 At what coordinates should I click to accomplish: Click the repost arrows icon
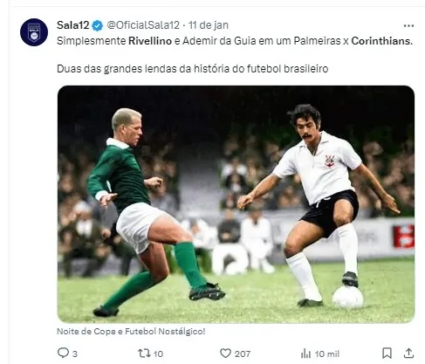click(x=144, y=354)
